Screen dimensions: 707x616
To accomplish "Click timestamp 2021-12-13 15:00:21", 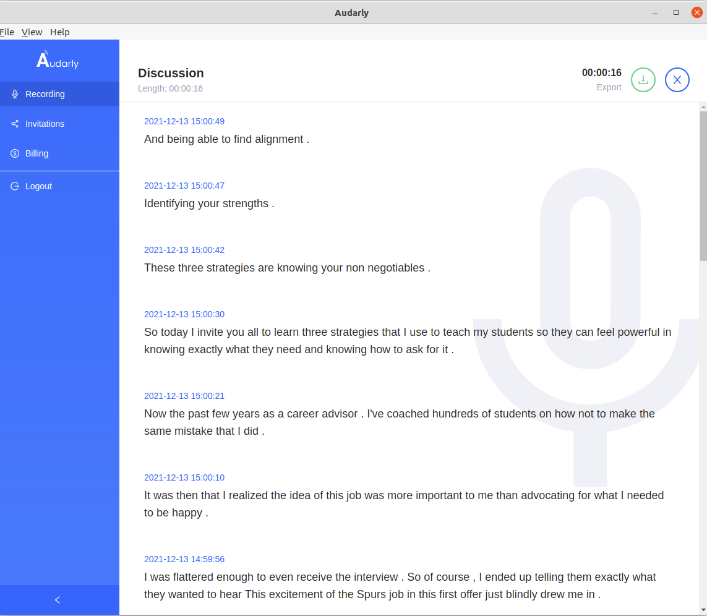I will tap(184, 396).
